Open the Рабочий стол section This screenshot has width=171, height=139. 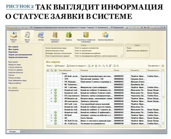pos(13,37)
